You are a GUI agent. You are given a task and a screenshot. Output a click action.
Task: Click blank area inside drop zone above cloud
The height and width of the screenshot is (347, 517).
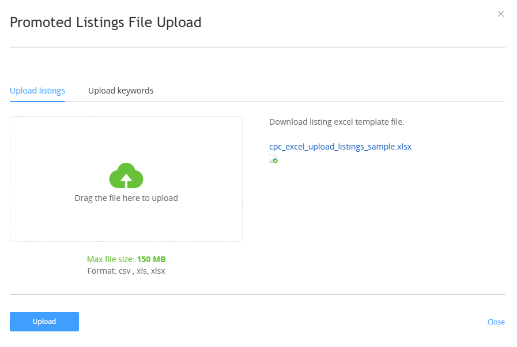[x=126, y=139]
